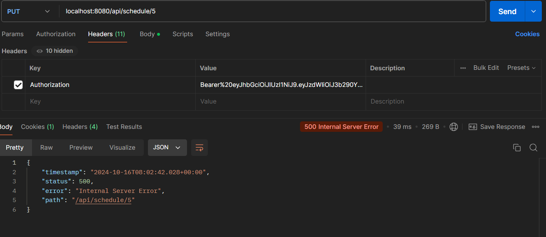The image size is (546, 237).
Task: Click the network globe icon
Action: pyautogui.click(x=454, y=127)
